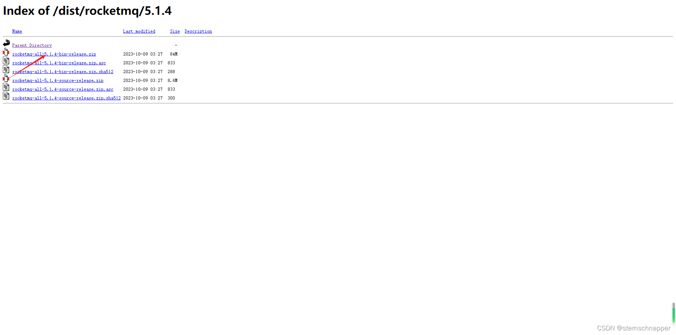This screenshot has height=335, width=676.
Task: Sort the listing by Size
Action: tap(175, 31)
